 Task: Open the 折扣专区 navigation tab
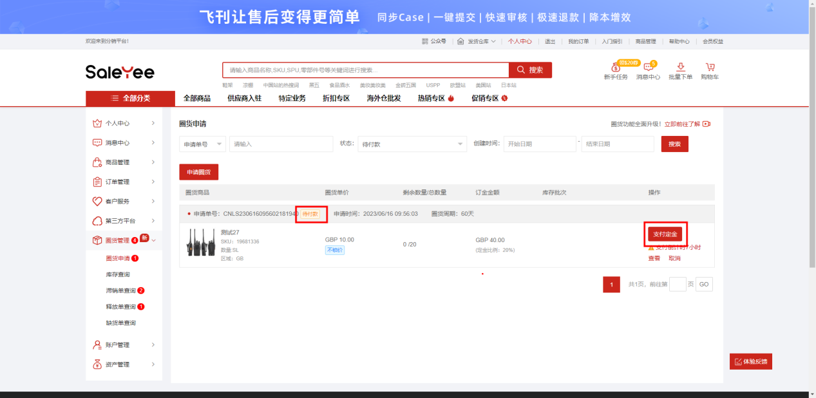[x=336, y=99]
